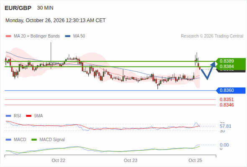
Task: Click the MA 50 legend label
Action: point(79,36)
